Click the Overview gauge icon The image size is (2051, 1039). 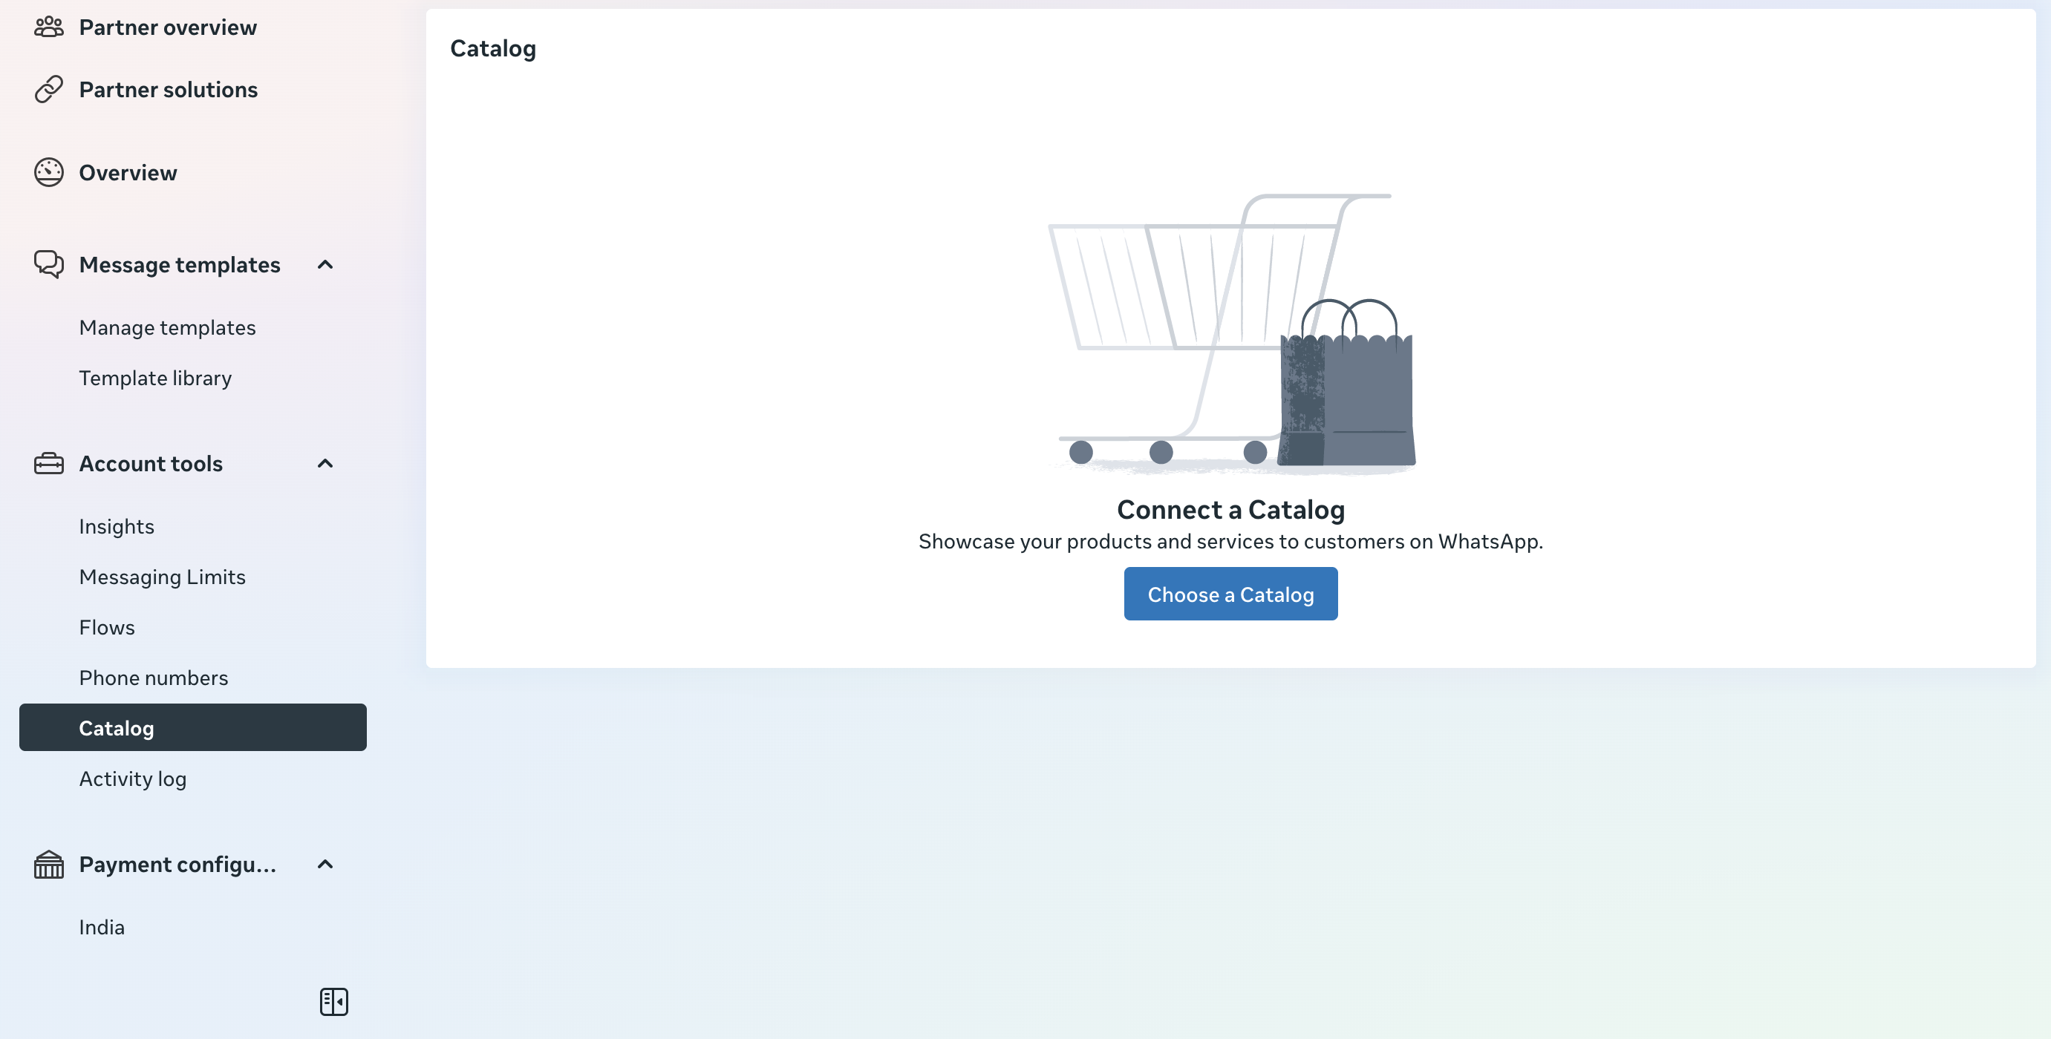48,173
